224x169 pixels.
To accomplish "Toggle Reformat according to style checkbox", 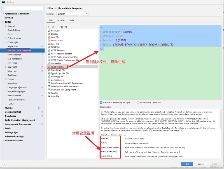I will pos(101,103).
